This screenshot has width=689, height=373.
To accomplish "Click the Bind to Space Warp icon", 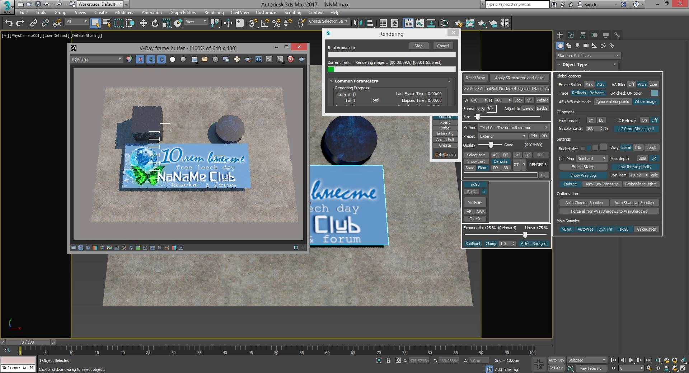I will coord(57,23).
